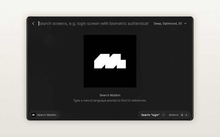
Task: Click the Command key icon
Action: [182, 115]
